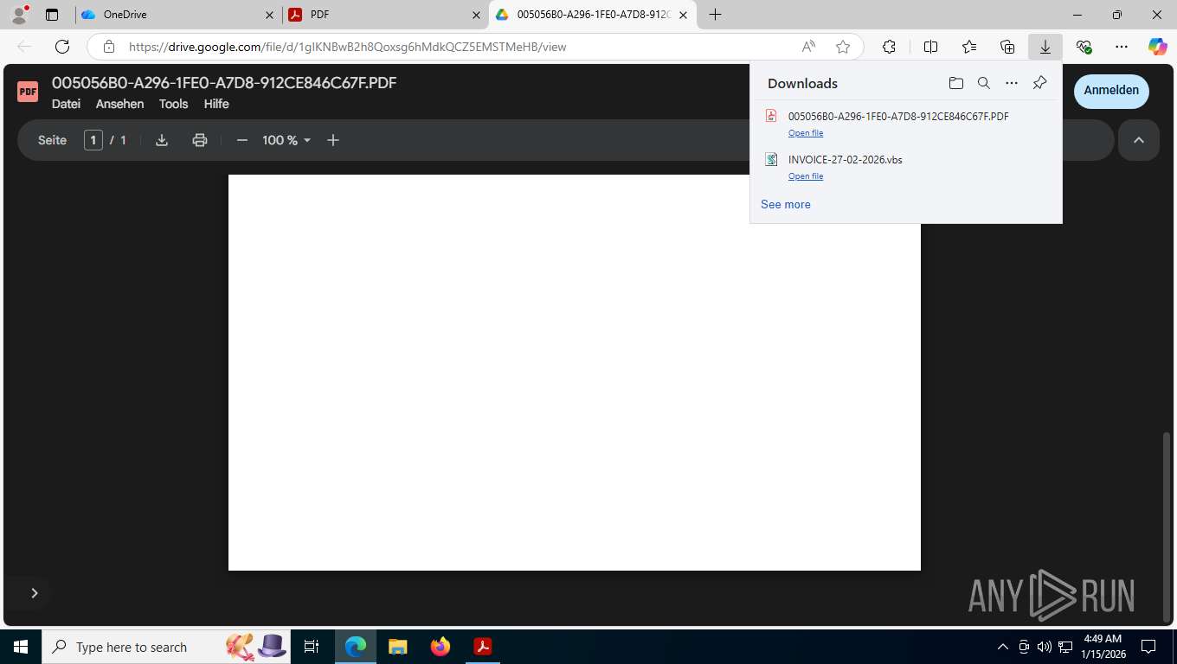Screen dimensions: 1177x664
Task: Close the 005056B0 Google Drive tab
Action: [683, 15]
